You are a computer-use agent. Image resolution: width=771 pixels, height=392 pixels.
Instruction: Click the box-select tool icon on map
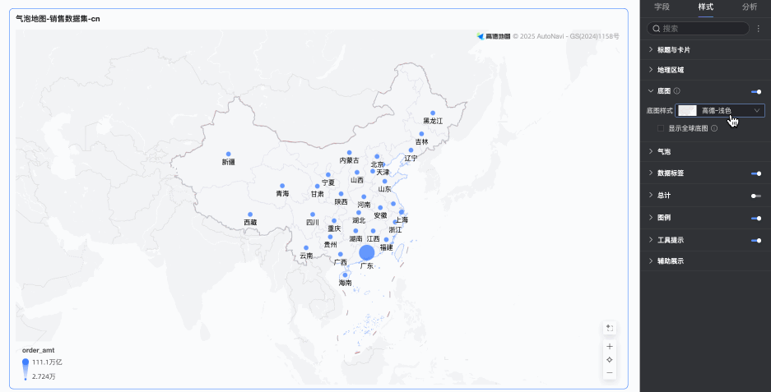coord(610,328)
